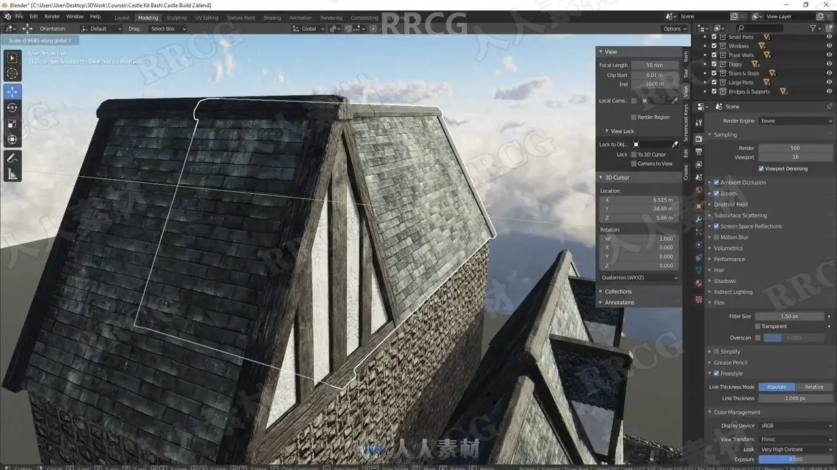This screenshot has height=470, width=837.
Task: Select Absolute line thickness mode
Action: click(x=777, y=387)
